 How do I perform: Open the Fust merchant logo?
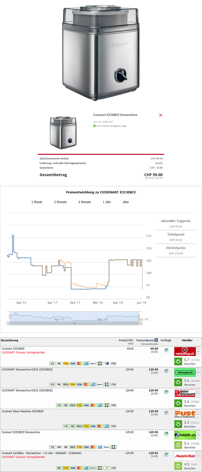point(185,414)
